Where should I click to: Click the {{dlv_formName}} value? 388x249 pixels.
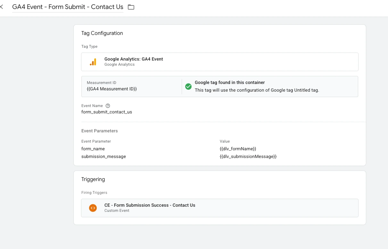tap(238, 149)
